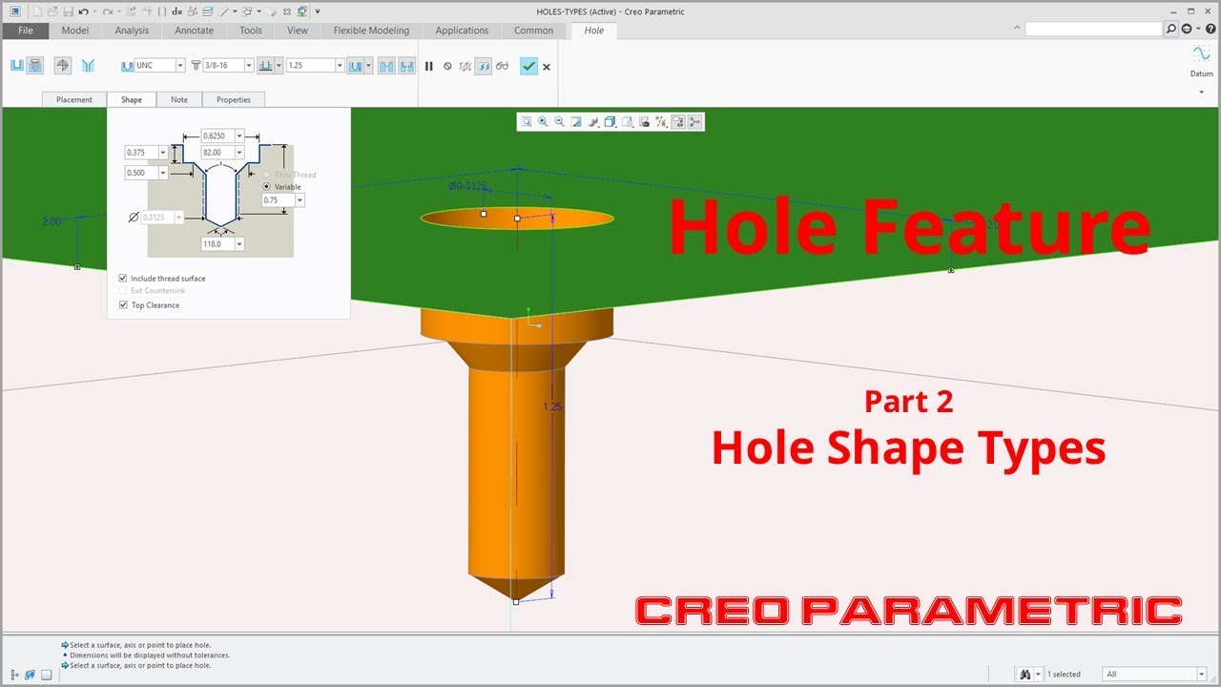This screenshot has height=687, width=1221.
Task: Open the Placement panel tab
Action: (74, 99)
